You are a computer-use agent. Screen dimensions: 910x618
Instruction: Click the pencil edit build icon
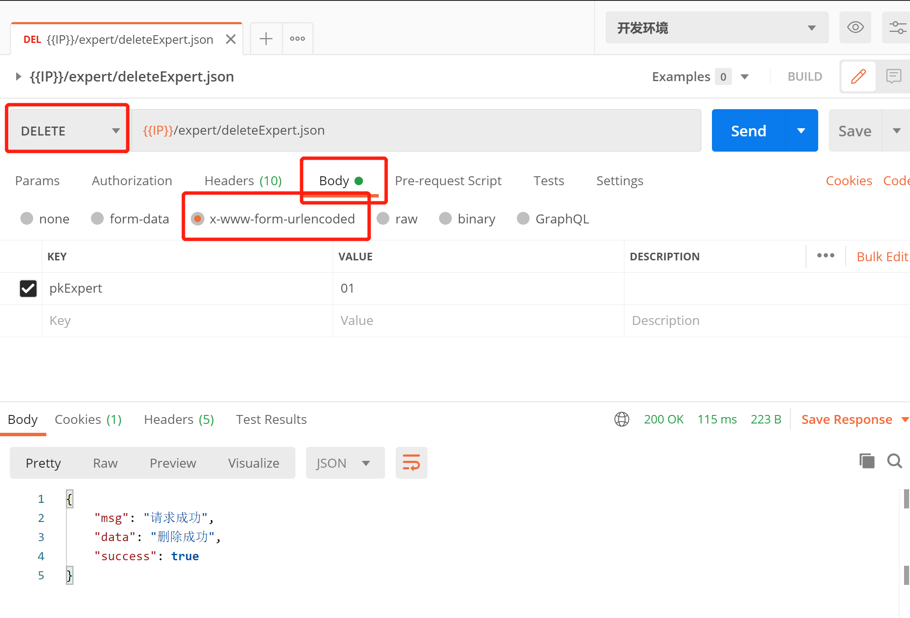tap(858, 76)
